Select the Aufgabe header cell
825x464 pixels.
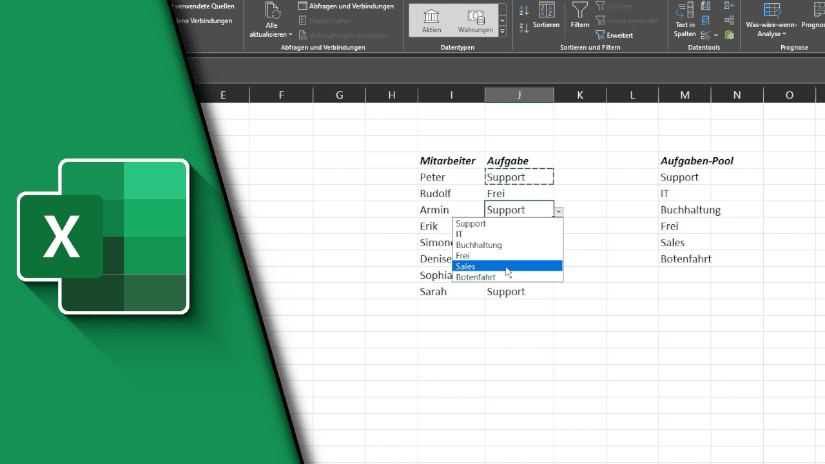click(x=519, y=160)
